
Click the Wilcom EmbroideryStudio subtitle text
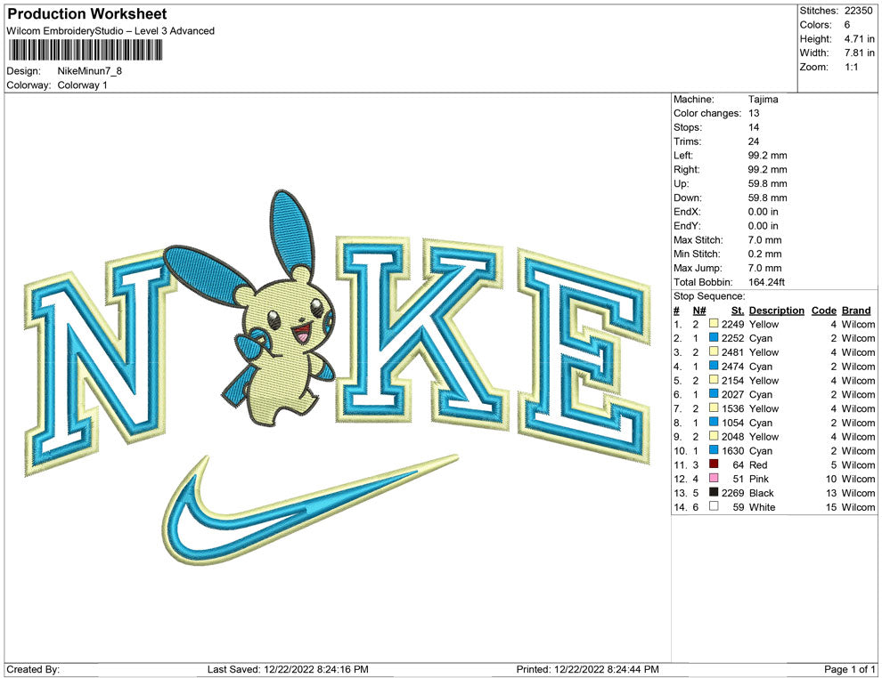pos(110,31)
